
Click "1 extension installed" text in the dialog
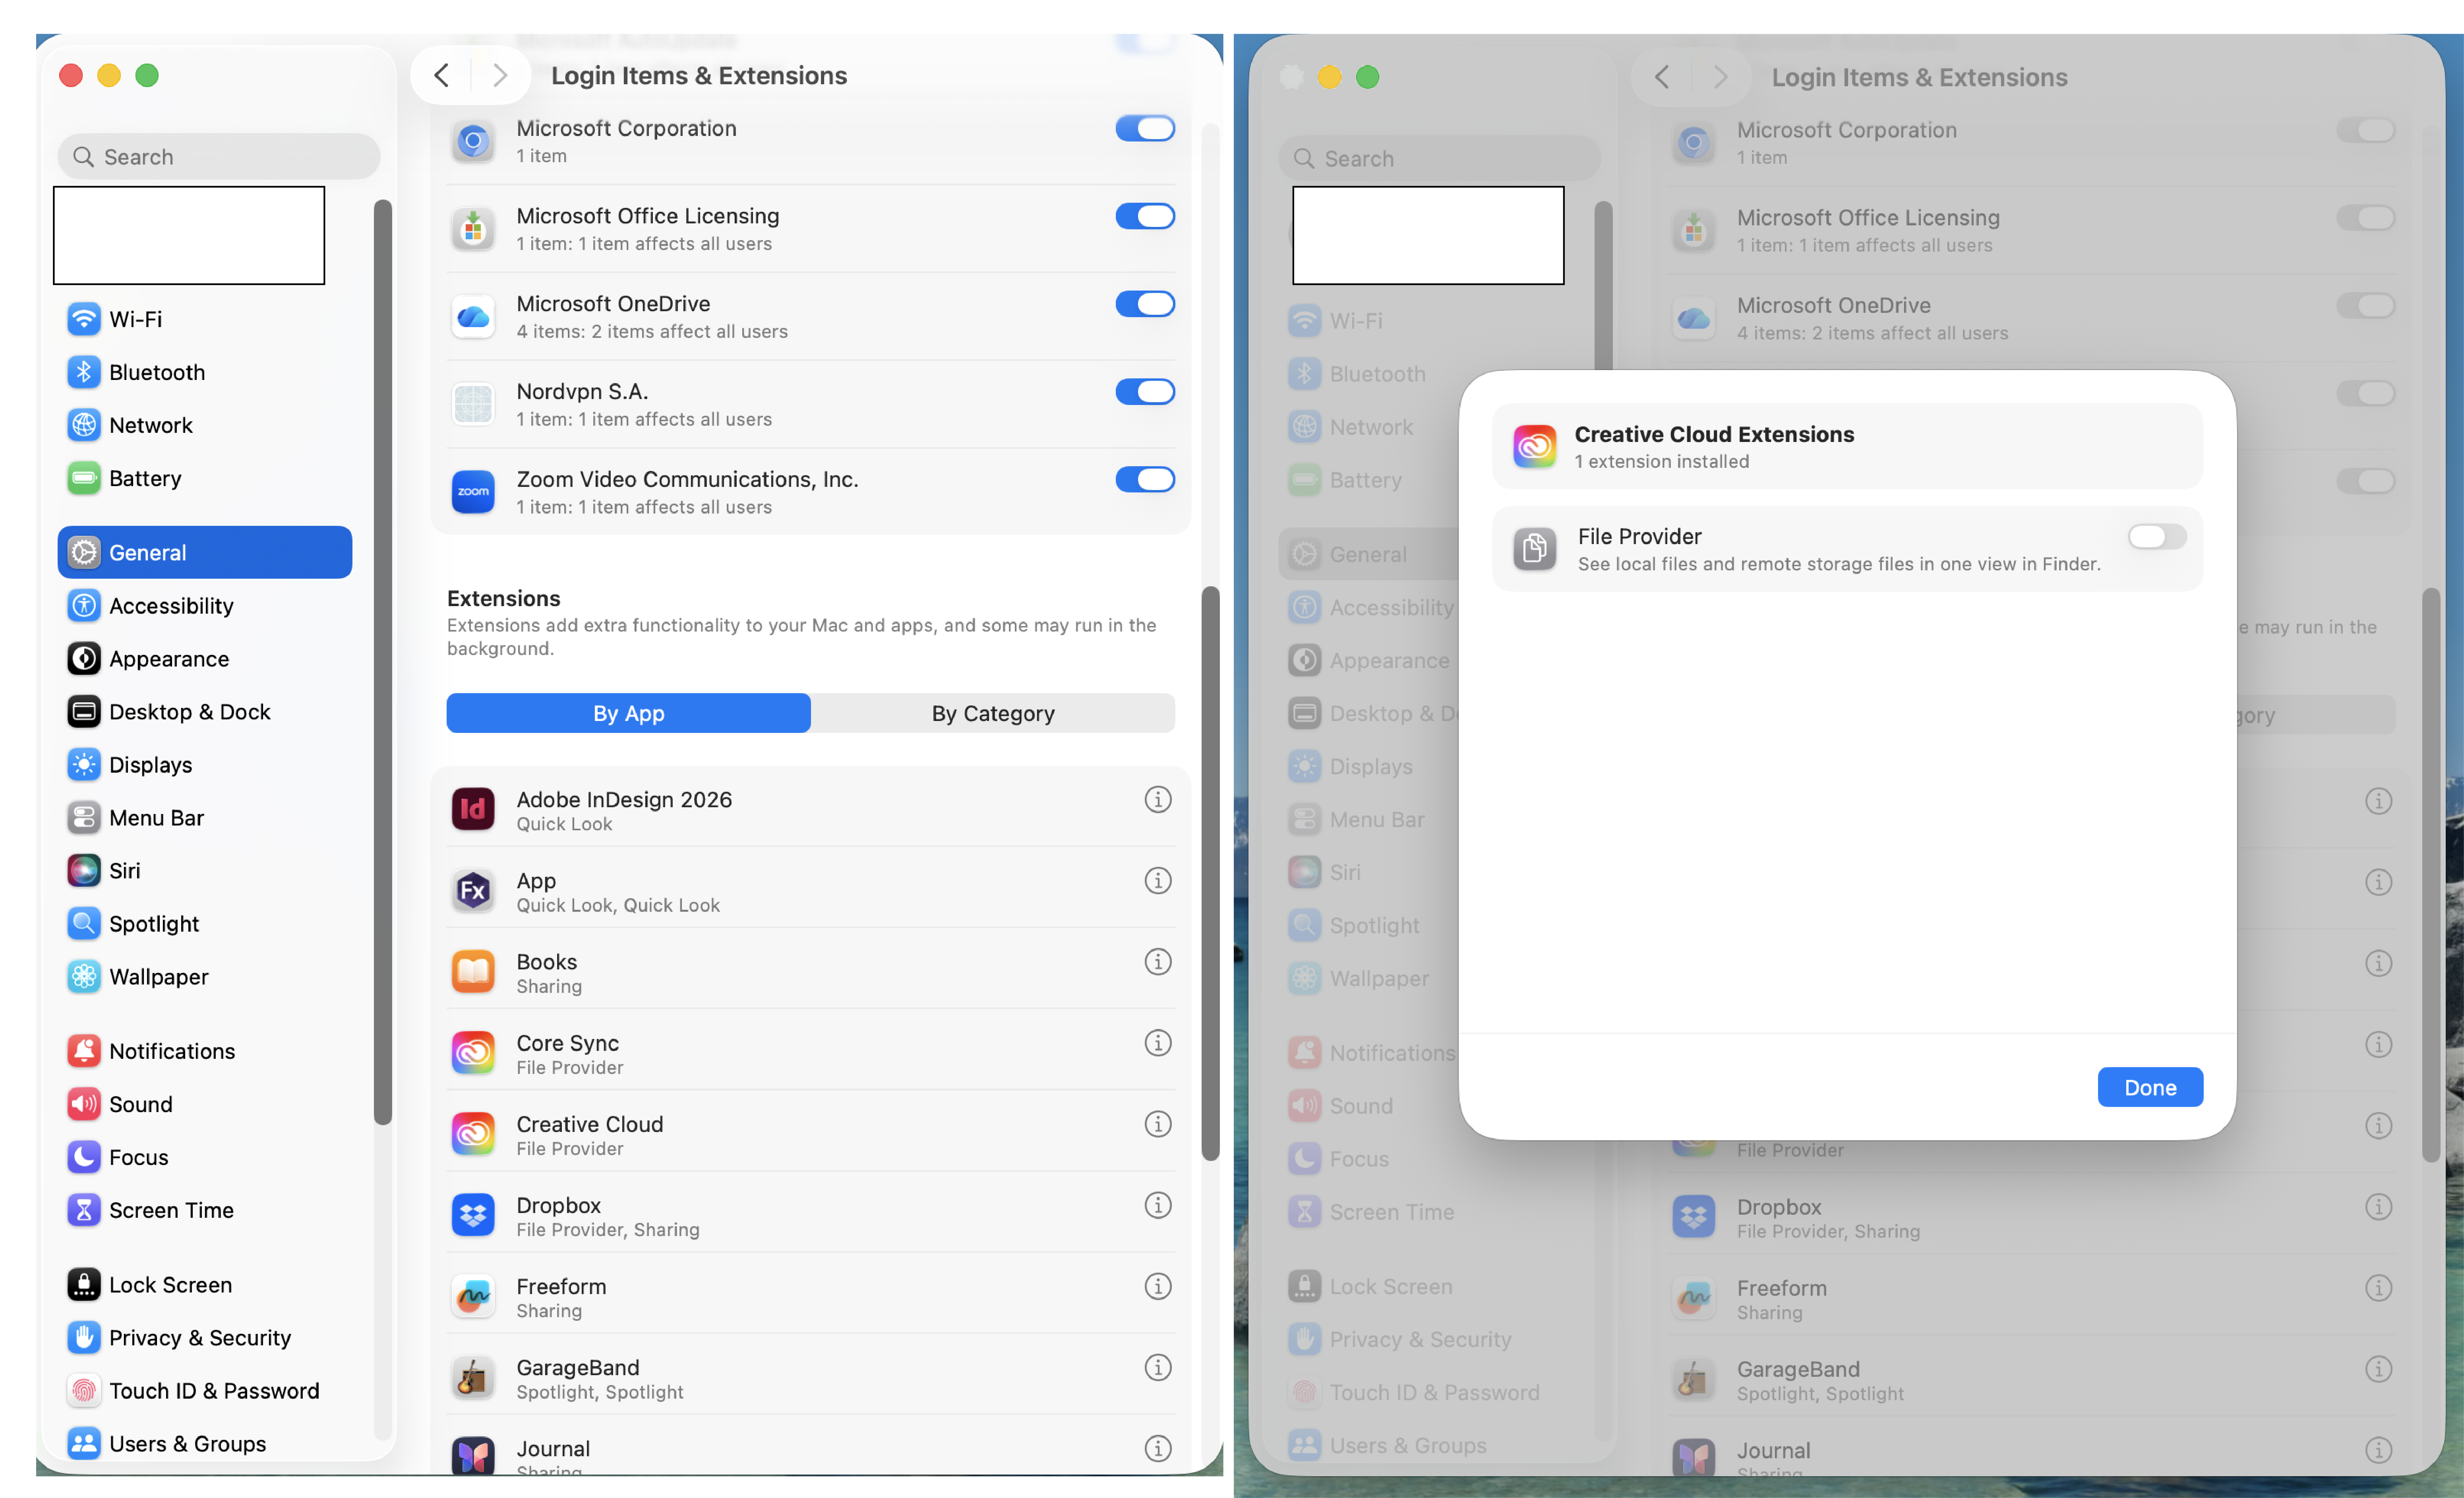1662,461
